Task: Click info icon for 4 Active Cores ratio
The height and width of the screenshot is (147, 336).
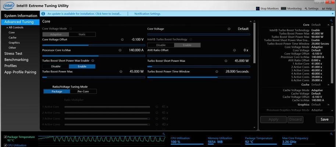Action: 157,124
